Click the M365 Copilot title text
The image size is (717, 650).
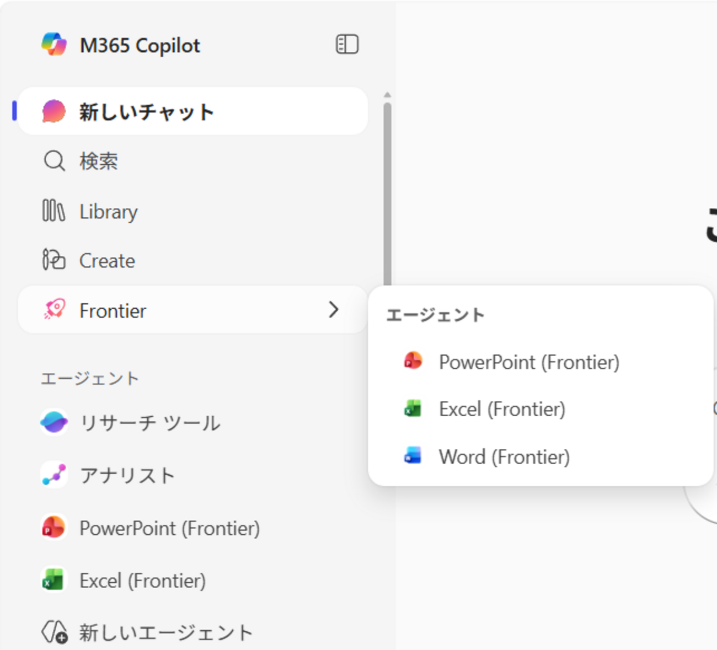tap(140, 45)
